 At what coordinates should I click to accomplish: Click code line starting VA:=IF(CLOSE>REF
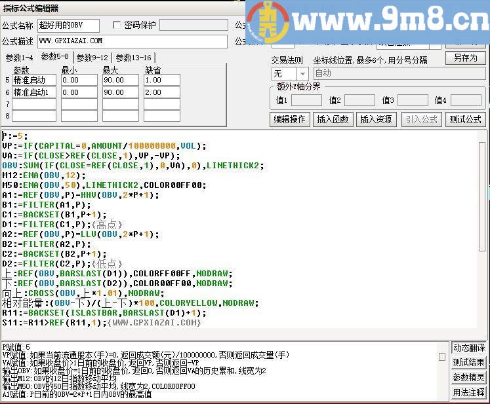(x=91, y=155)
